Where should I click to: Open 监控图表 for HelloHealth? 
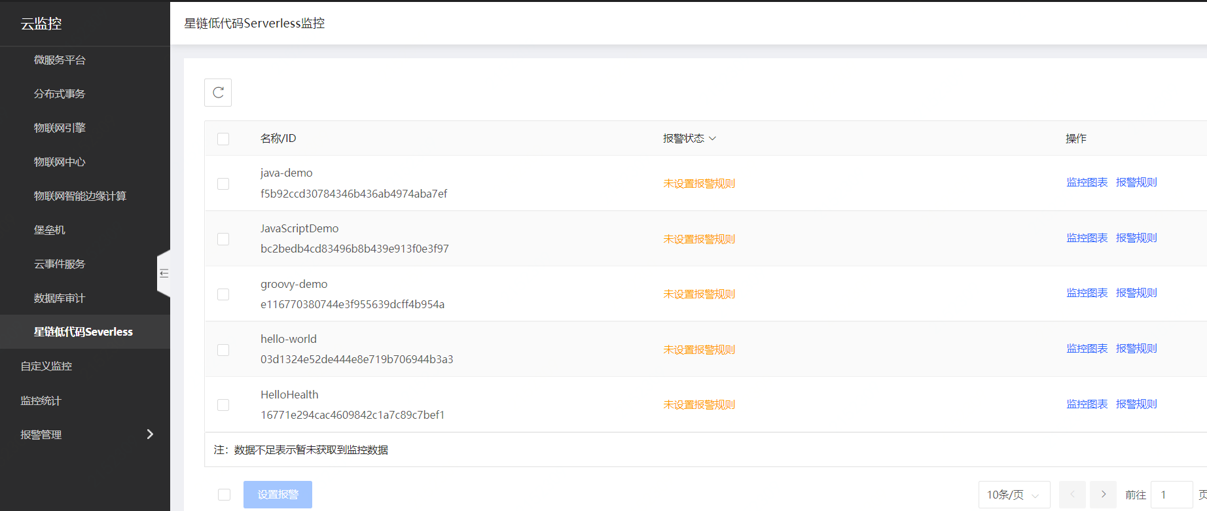pos(1087,404)
